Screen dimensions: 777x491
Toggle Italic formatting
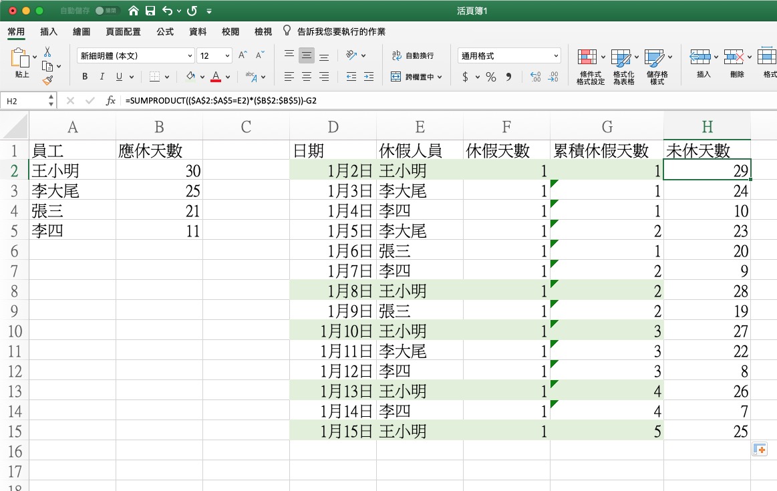pos(102,77)
